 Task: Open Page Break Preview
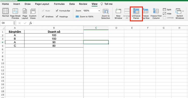(15, 14)
